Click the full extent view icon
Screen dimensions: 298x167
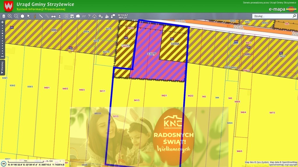click(x=22, y=16)
